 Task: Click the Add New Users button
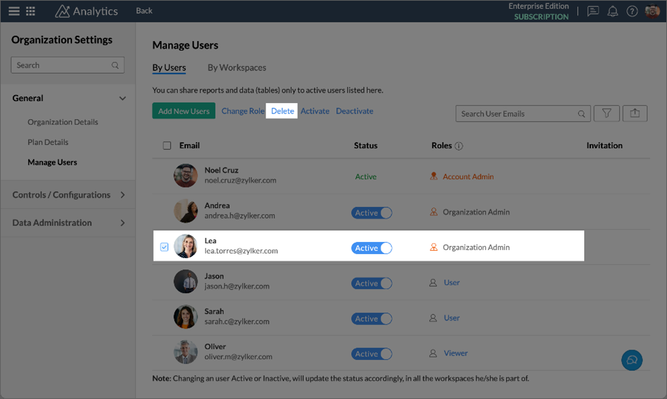tap(183, 111)
